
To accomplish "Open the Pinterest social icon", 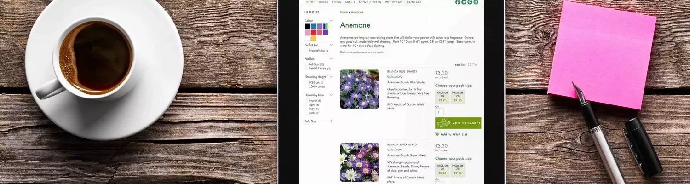I will [470, 2].
